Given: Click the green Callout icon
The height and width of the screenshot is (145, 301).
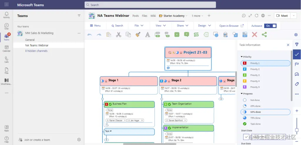Looking at the screenshot, I should (186, 35).
